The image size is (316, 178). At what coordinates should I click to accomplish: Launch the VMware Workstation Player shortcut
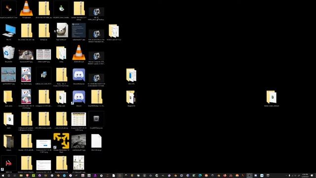pyautogui.click(x=61, y=141)
